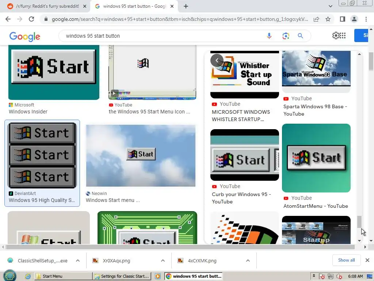Viewport: 374px width, 281px height.
Task: Open Google quick settings gear
Action: [x=336, y=35]
